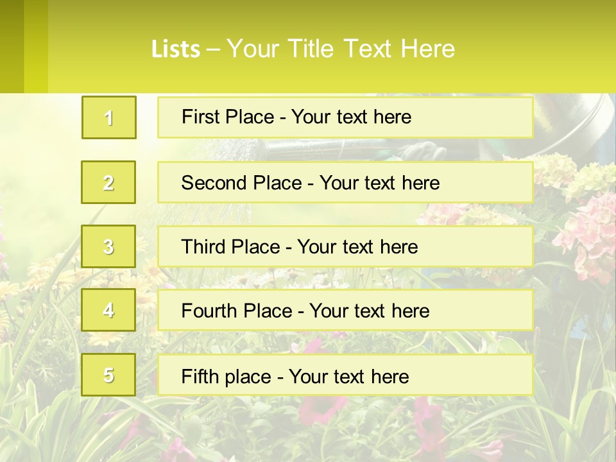Click the bold word Lists in title
The width and height of the screenshot is (616, 462).
(176, 49)
